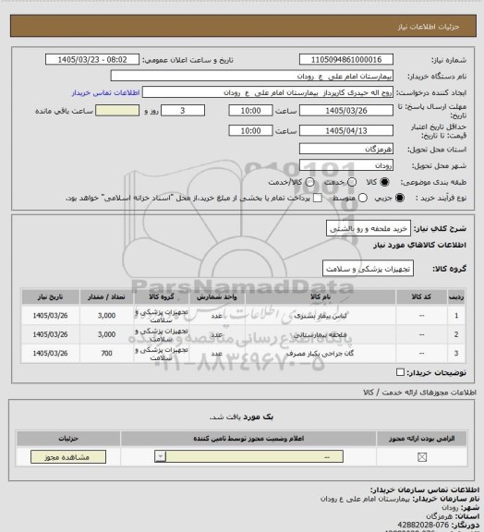Screen dimensions: 484x532
Task: Select item name ملحفه بیمارستانی
Action: pyautogui.click(x=321, y=334)
